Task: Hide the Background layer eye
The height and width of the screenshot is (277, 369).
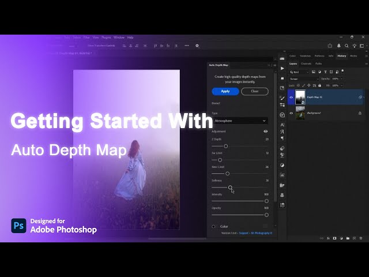Action: tap(291, 113)
